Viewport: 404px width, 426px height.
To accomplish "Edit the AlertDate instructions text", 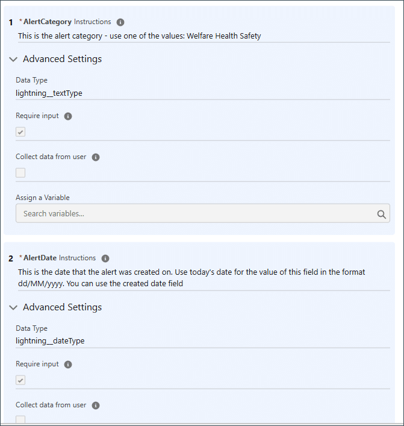I will point(204,278).
